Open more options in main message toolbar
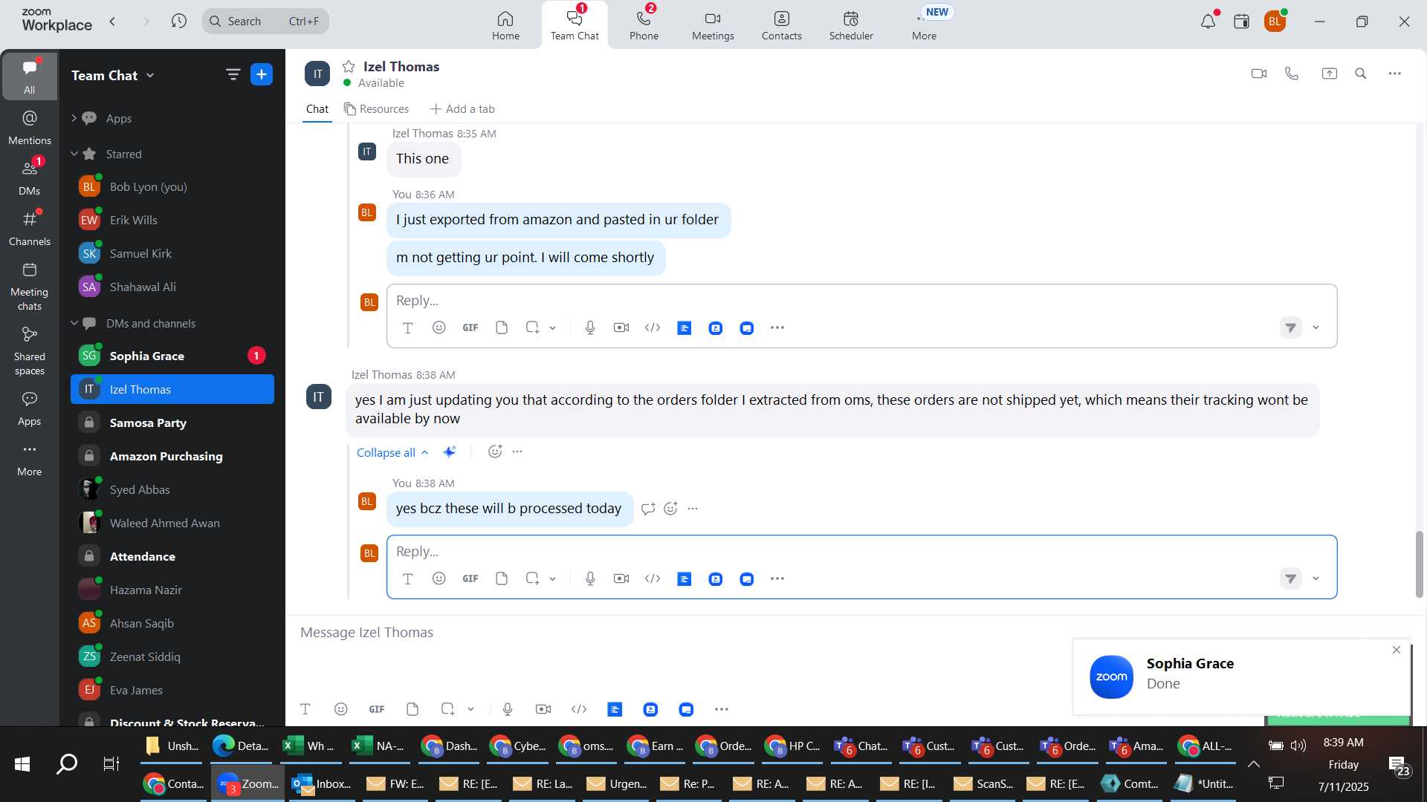This screenshot has width=1427, height=802. 722,709
